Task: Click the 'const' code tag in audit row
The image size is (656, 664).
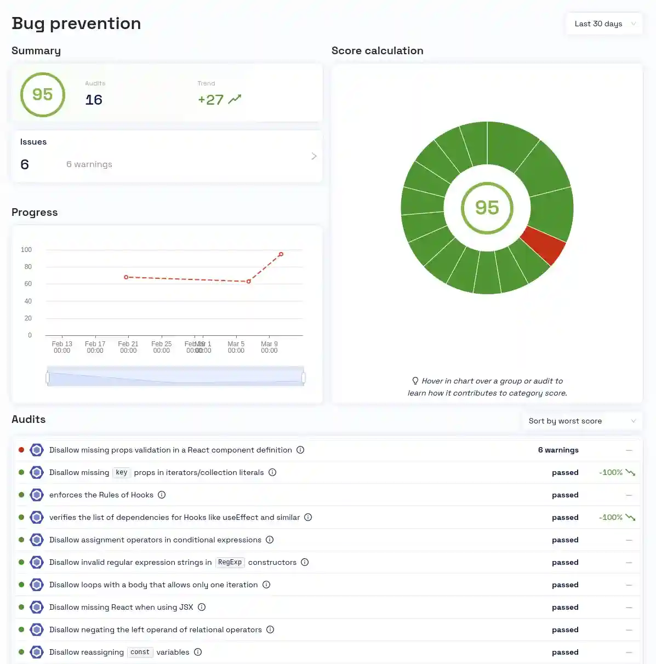Action: coord(140,652)
